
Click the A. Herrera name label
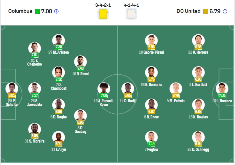pyautogui.click(x=198, y=52)
